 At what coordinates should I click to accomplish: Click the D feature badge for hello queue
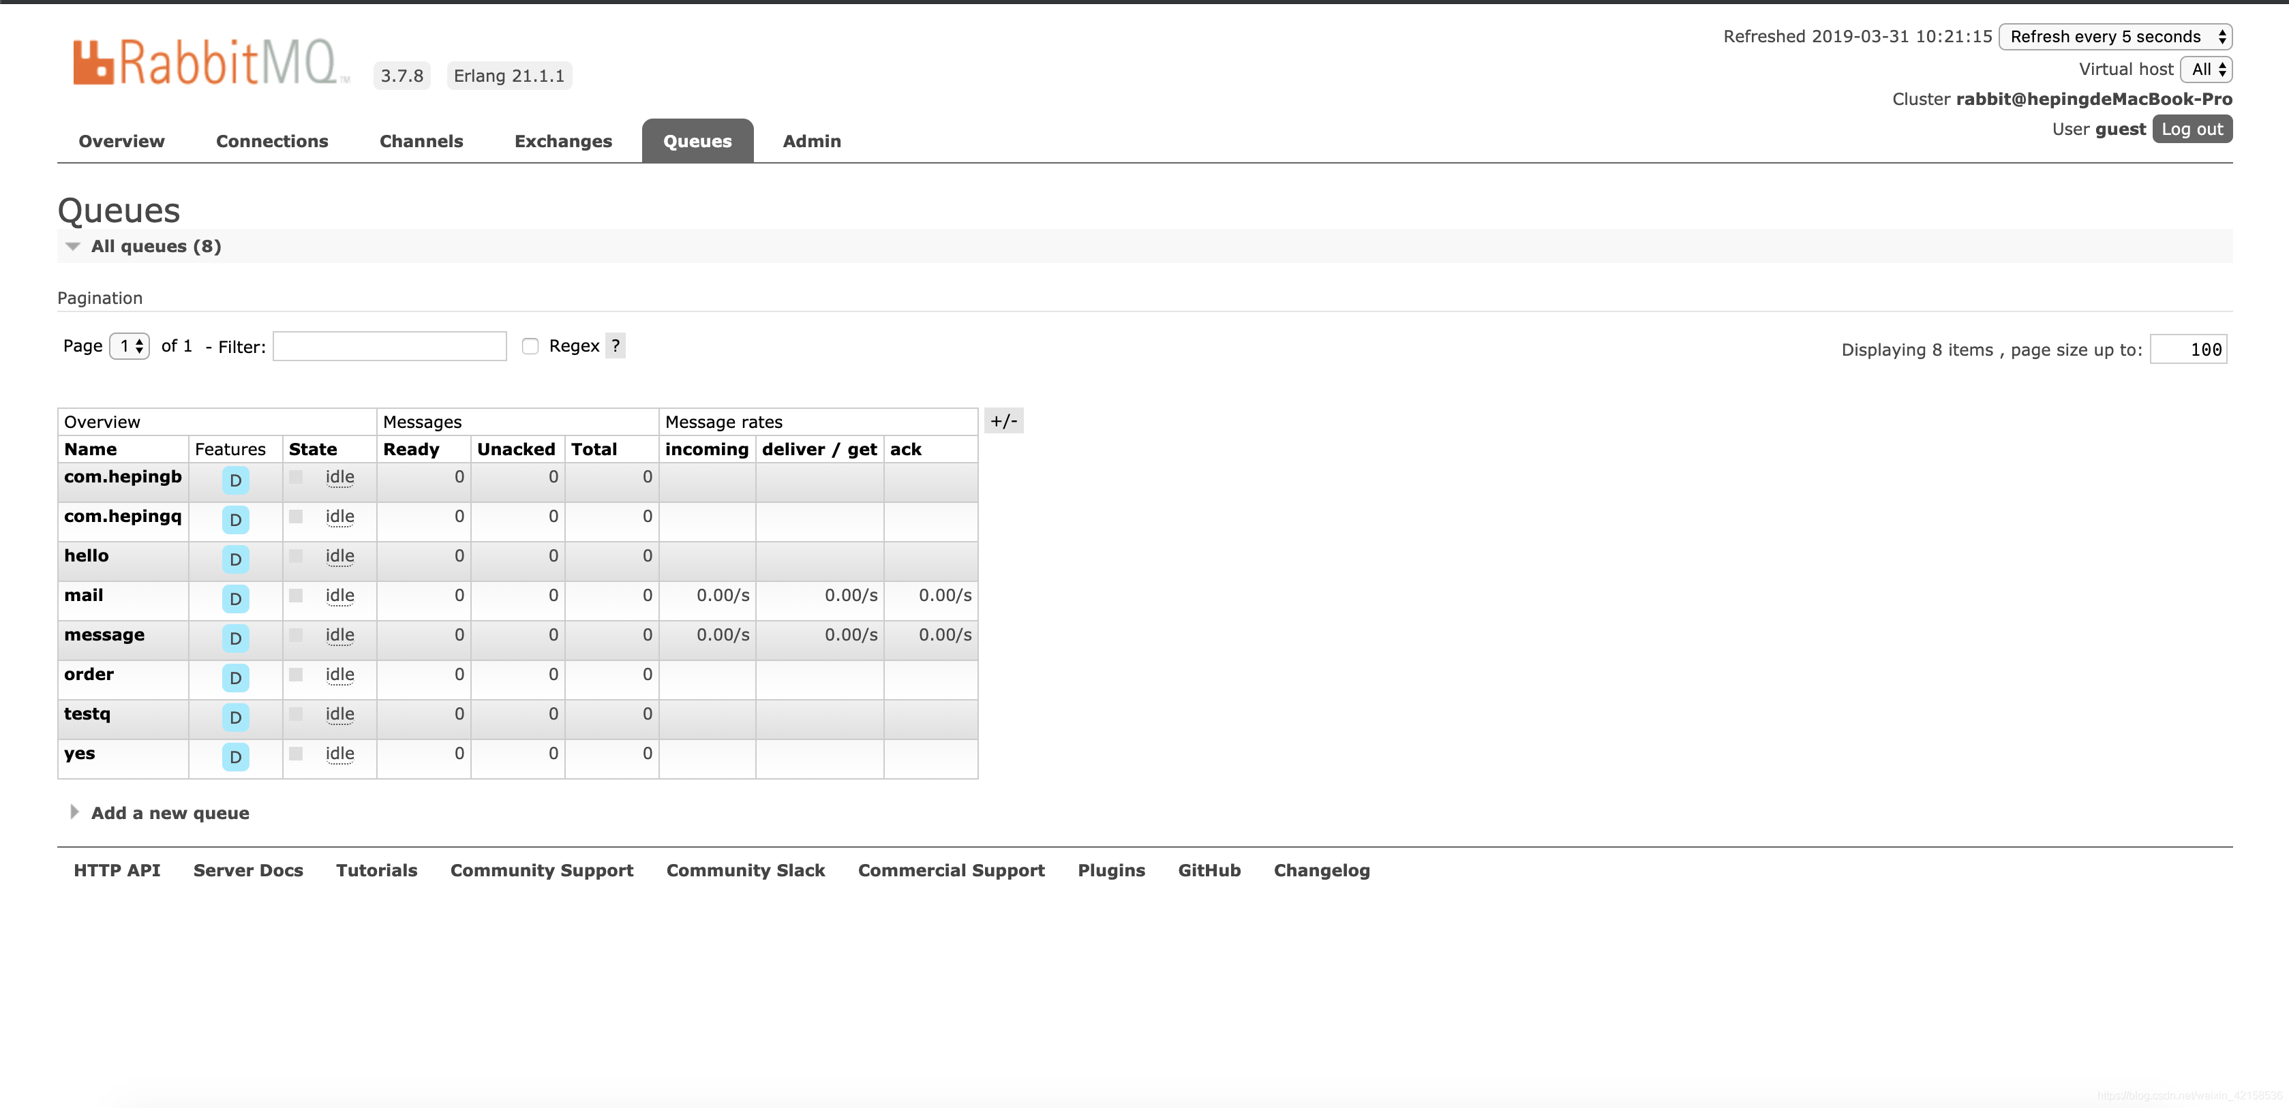point(235,559)
